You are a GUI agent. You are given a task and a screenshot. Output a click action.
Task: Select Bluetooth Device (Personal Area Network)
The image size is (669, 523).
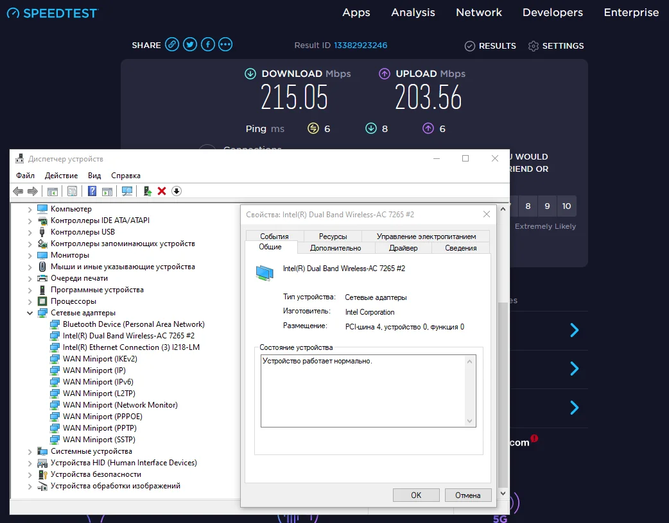[x=134, y=324]
